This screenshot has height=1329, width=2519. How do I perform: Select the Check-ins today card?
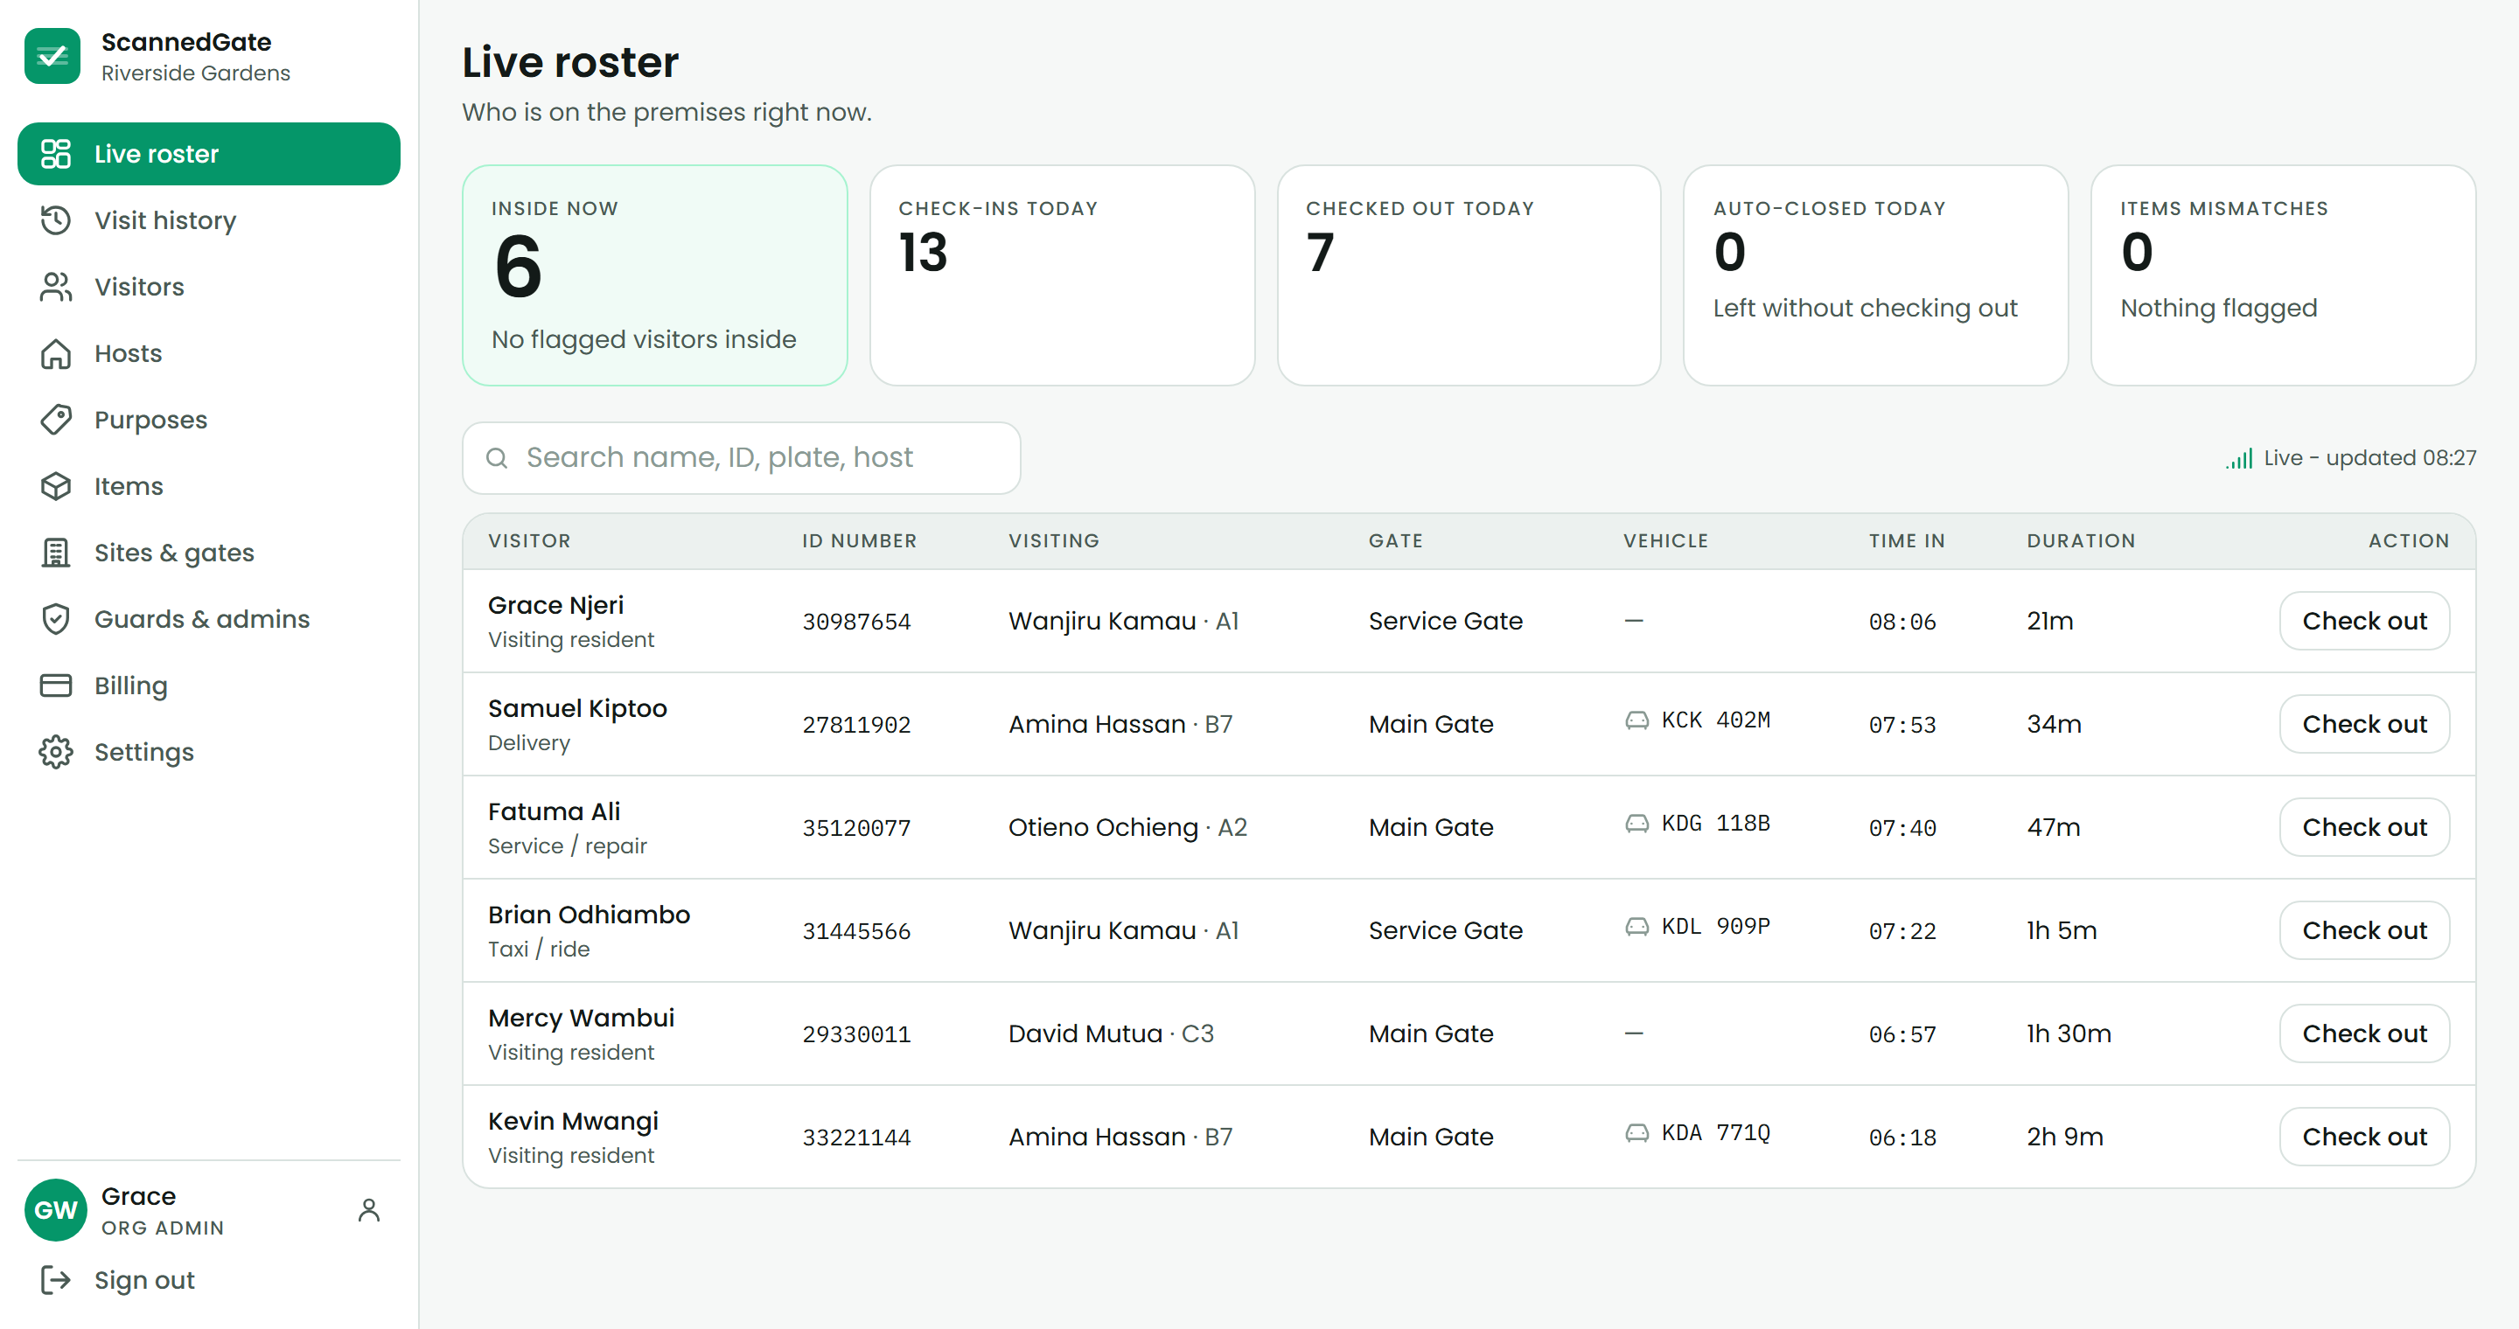[x=1062, y=275]
